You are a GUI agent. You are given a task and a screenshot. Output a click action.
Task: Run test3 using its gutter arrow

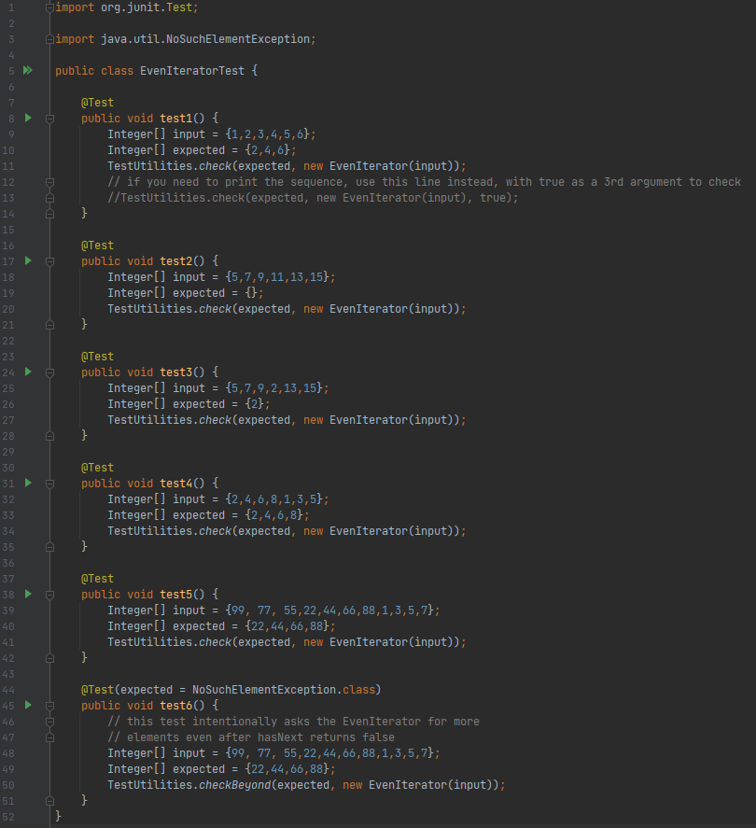26,372
